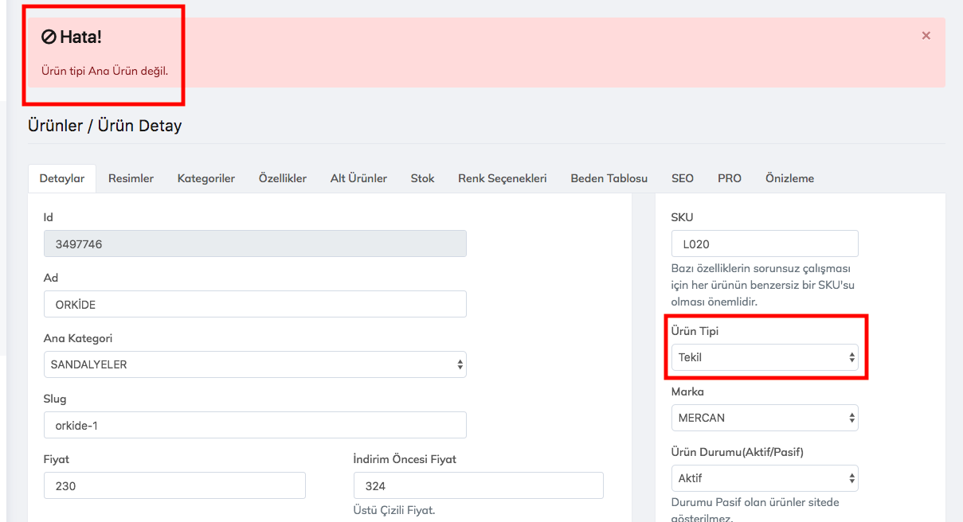Switch to the Resimler tab
Viewport: 963px width, 522px height.
pyautogui.click(x=131, y=178)
